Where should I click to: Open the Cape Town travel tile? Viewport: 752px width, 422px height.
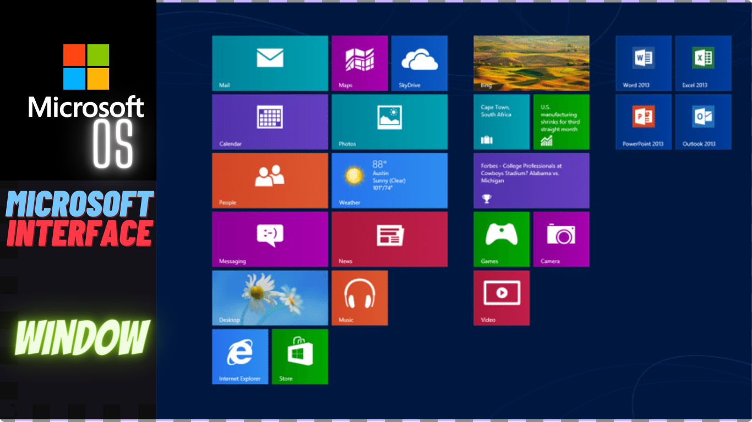click(x=502, y=122)
